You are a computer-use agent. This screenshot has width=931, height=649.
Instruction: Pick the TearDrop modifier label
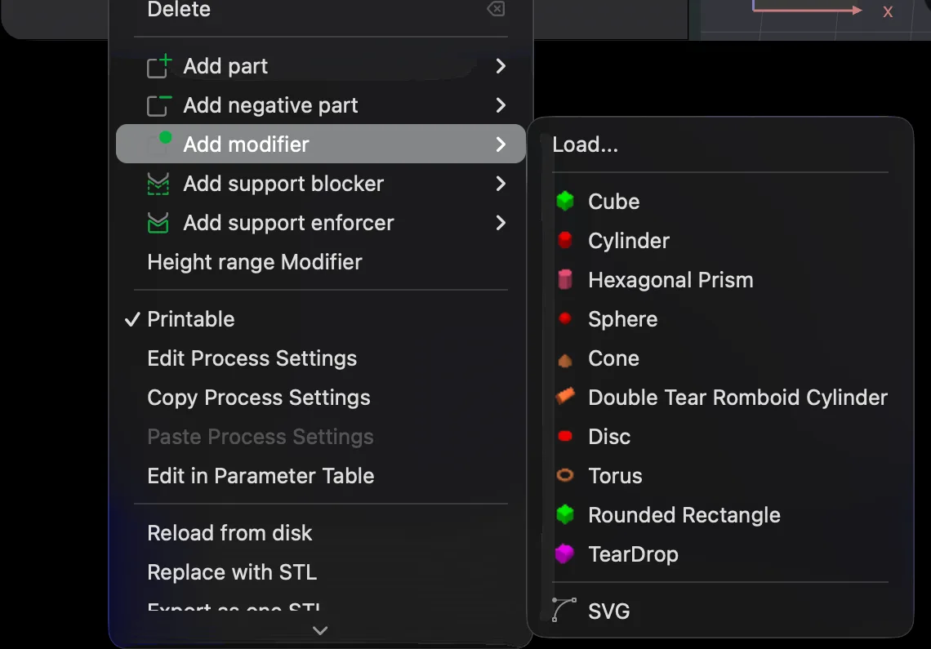pyautogui.click(x=633, y=554)
